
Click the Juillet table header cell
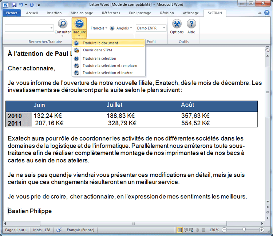[x=114, y=105]
